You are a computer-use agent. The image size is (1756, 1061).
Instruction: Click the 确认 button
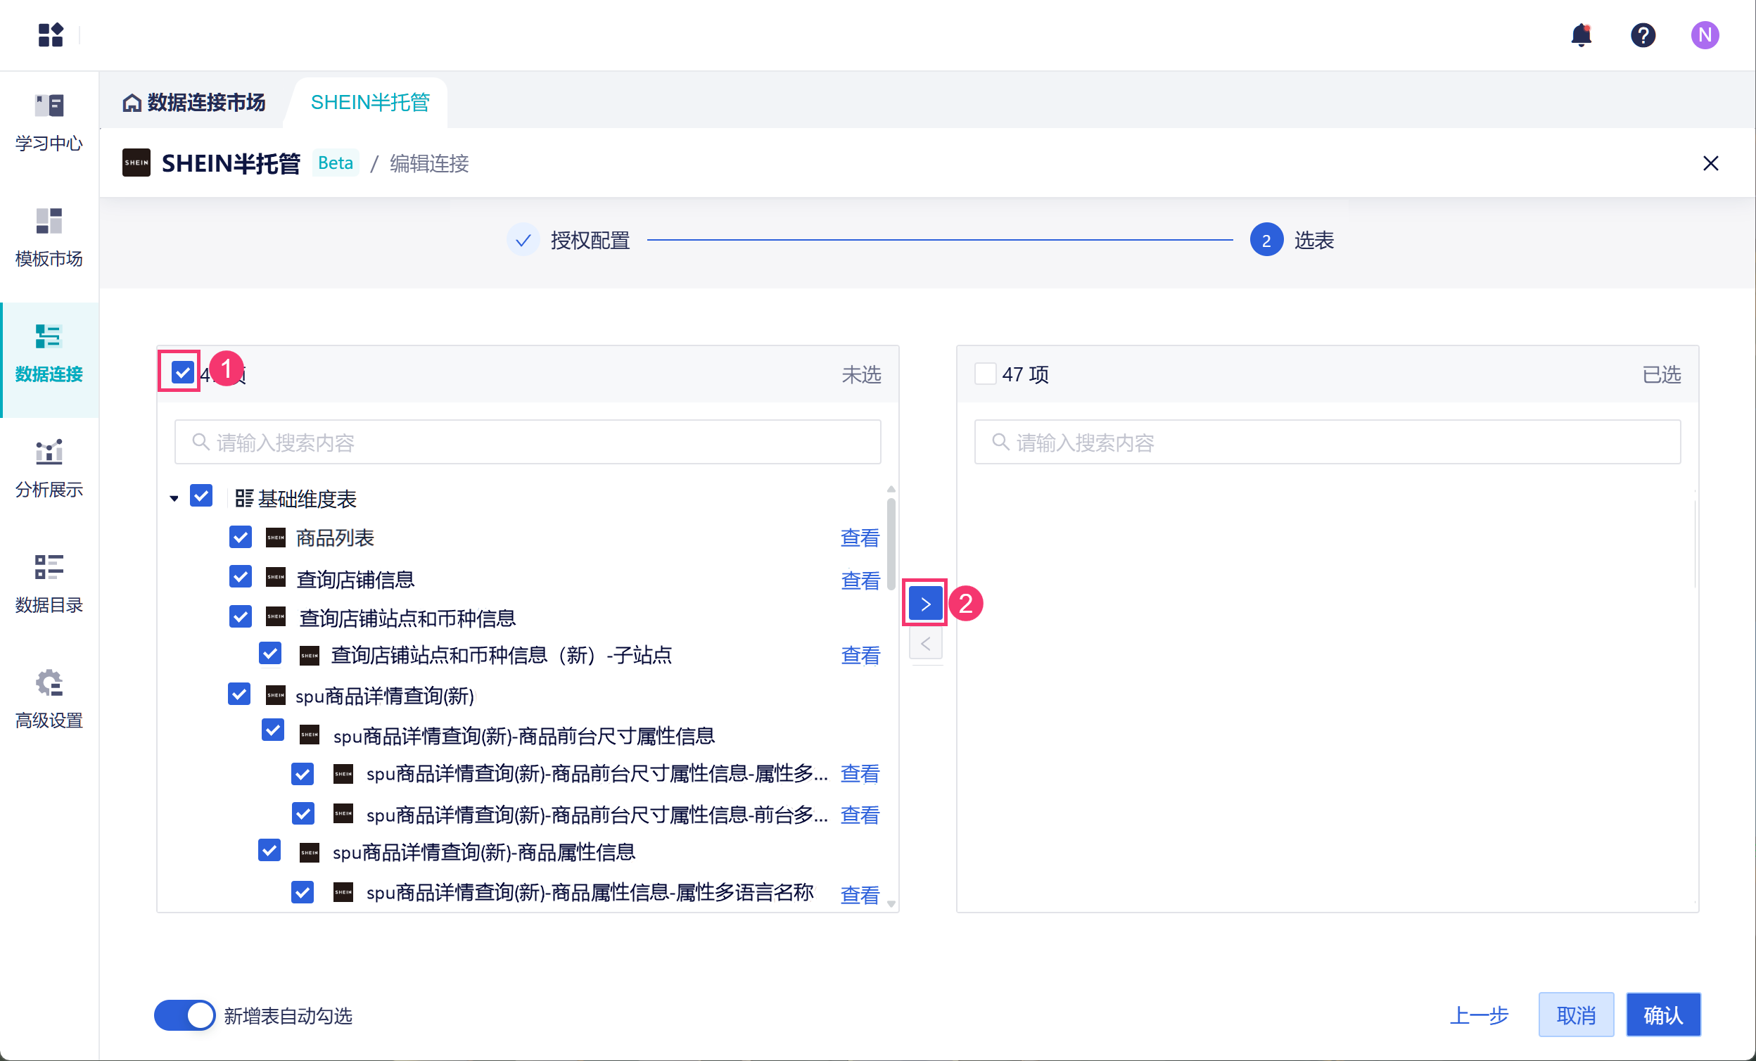pos(1662,1015)
